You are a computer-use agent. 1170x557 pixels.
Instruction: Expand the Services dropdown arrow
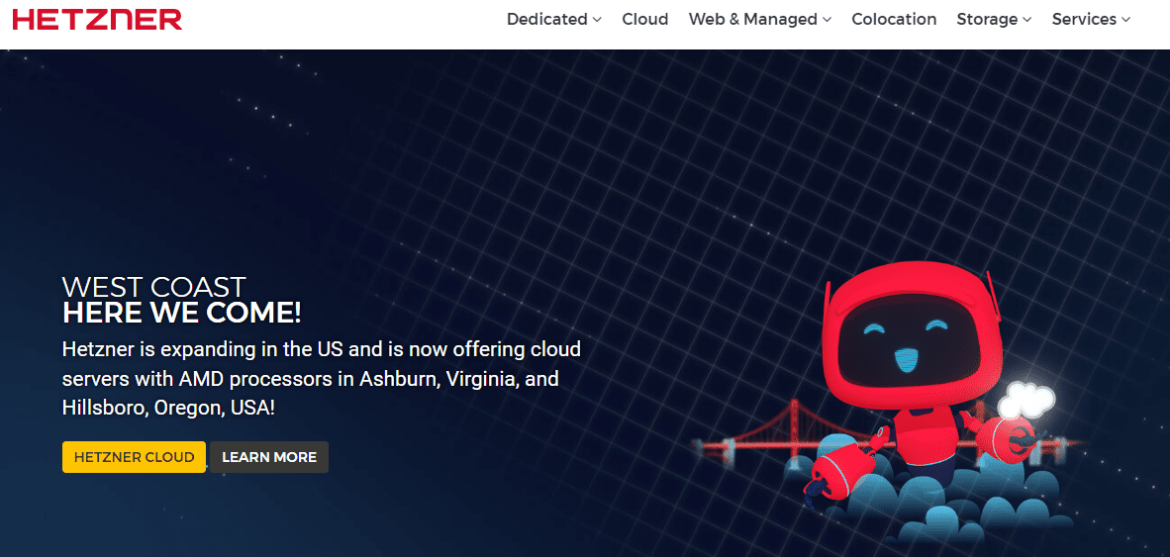click(1124, 20)
